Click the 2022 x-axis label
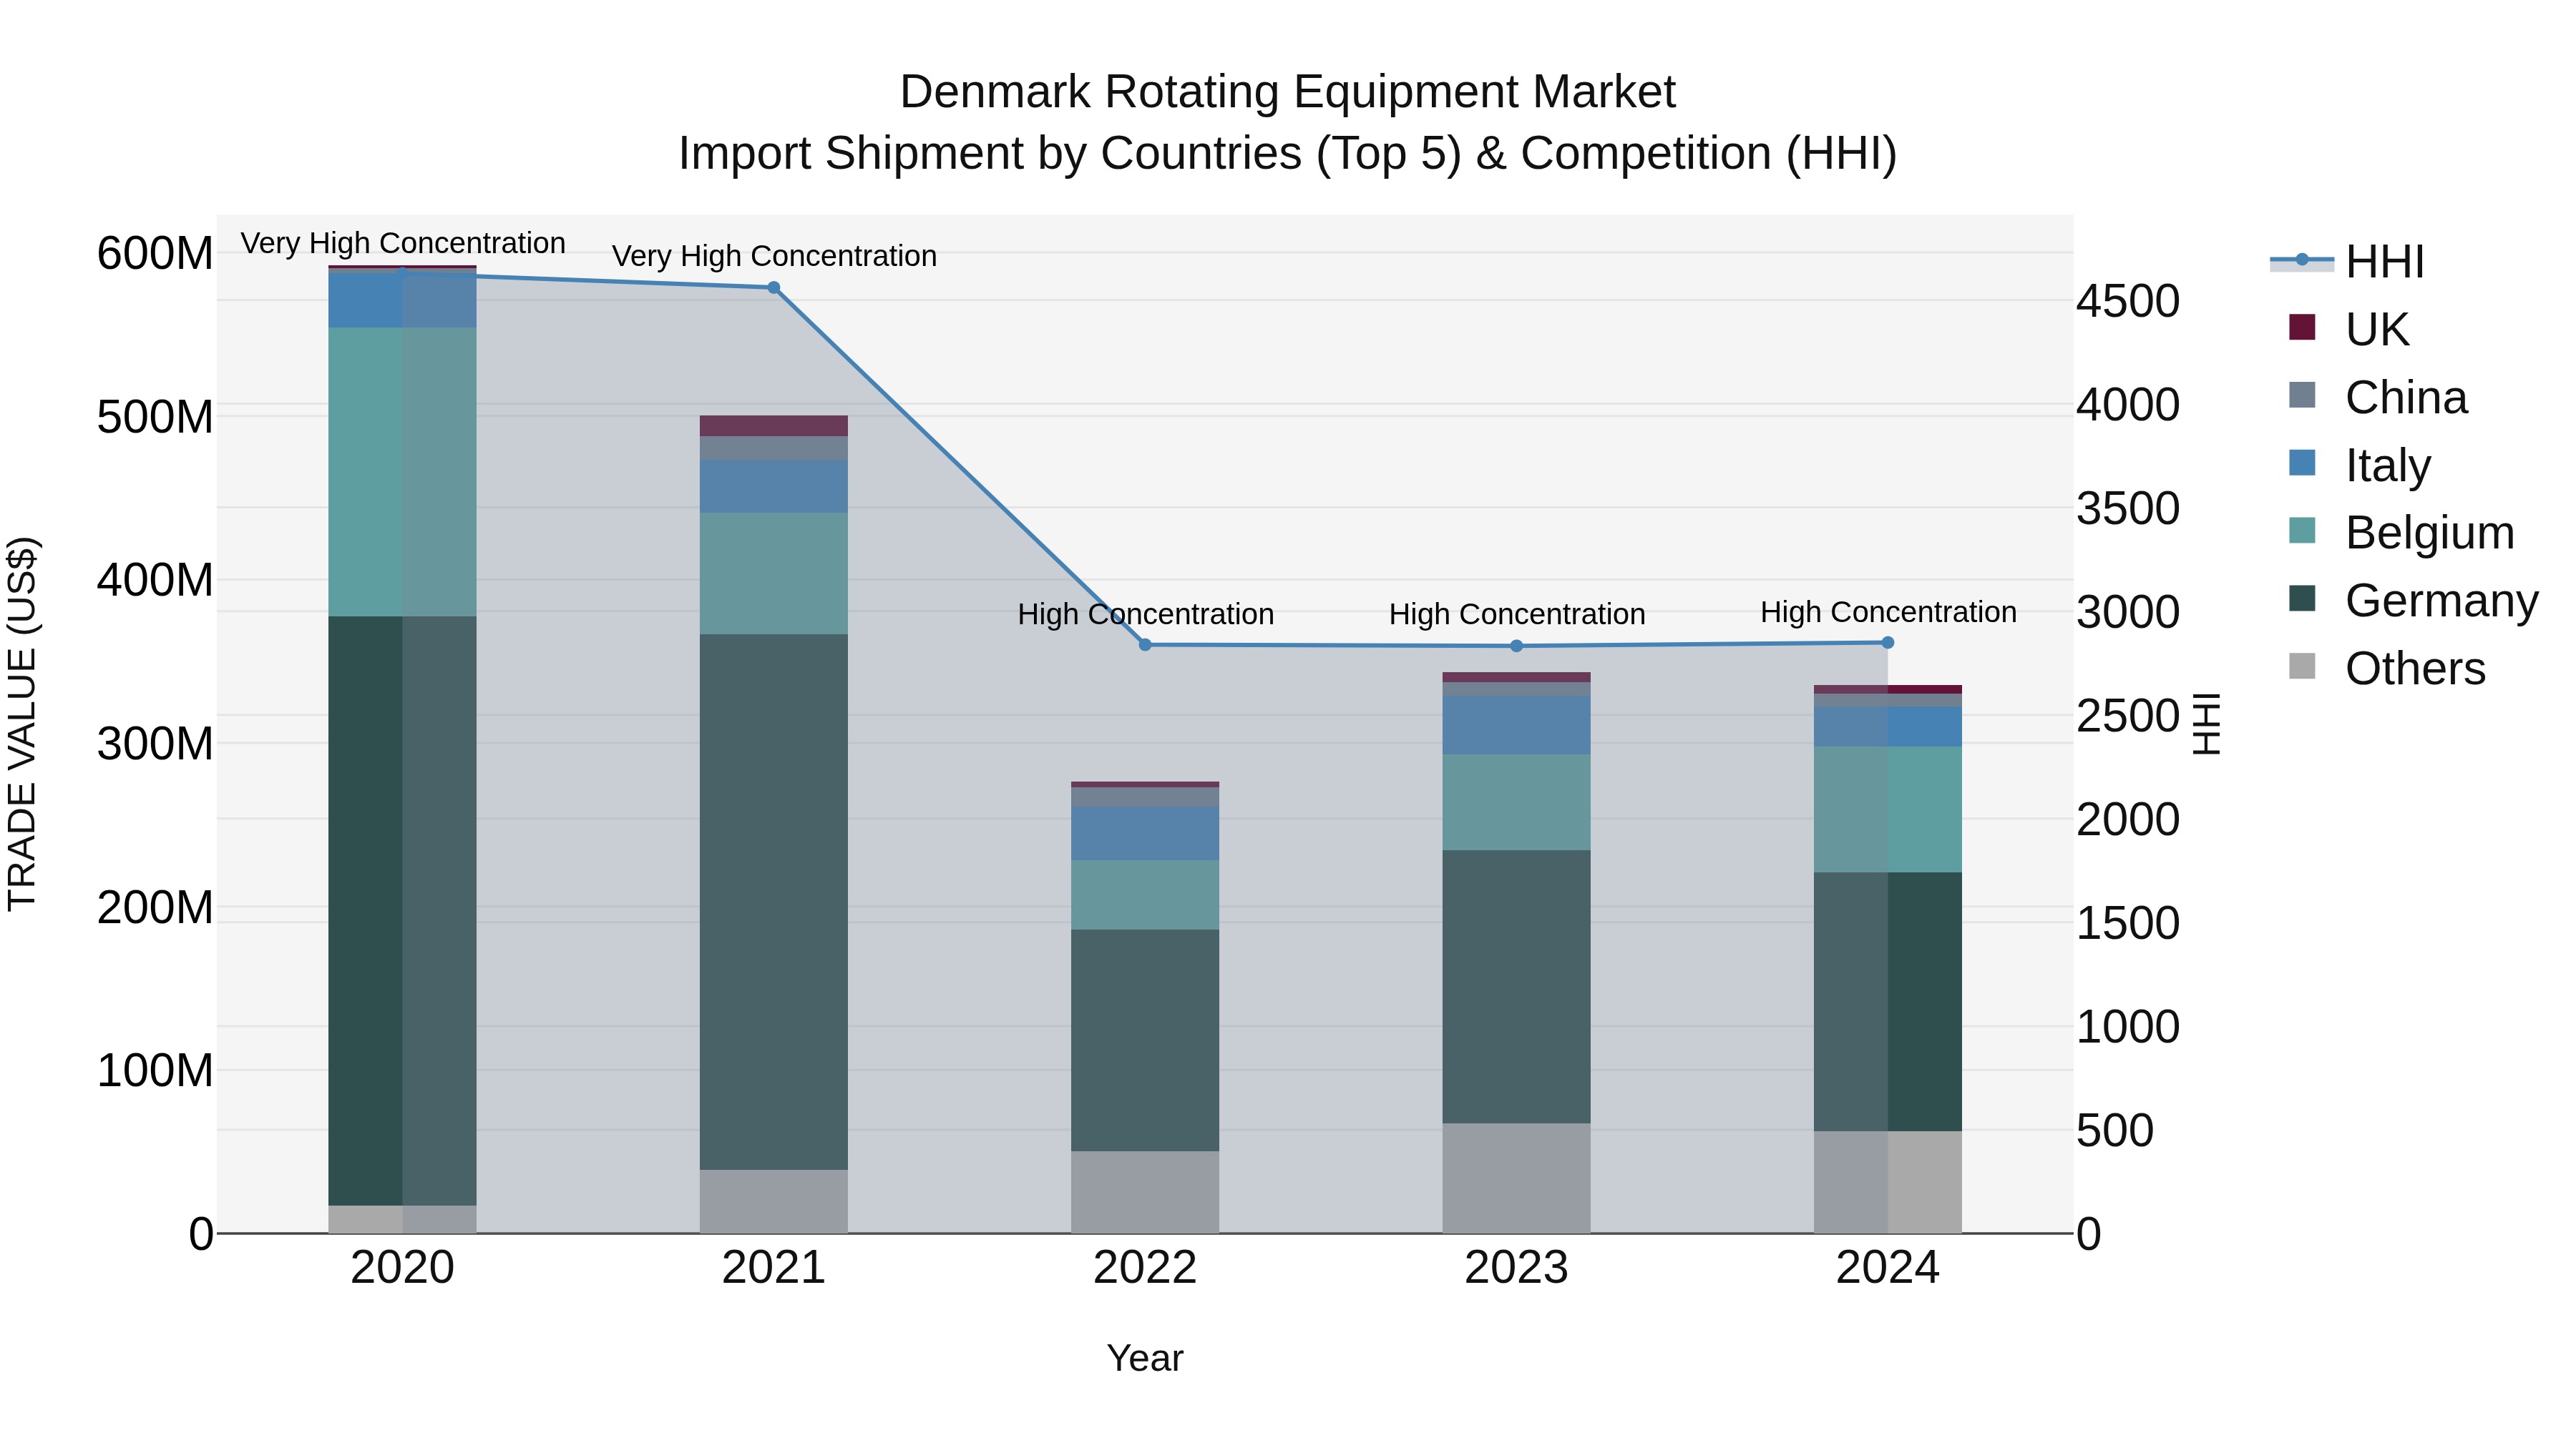The image size is (2576, 1448). [1145, 1268]
